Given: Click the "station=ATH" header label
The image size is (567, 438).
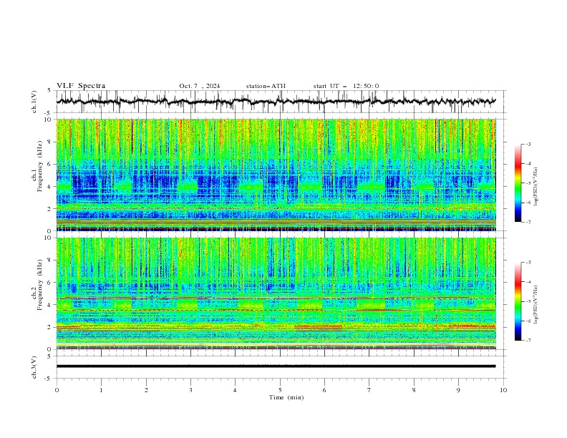Looking at the screenshot, I should click(266, 86).
